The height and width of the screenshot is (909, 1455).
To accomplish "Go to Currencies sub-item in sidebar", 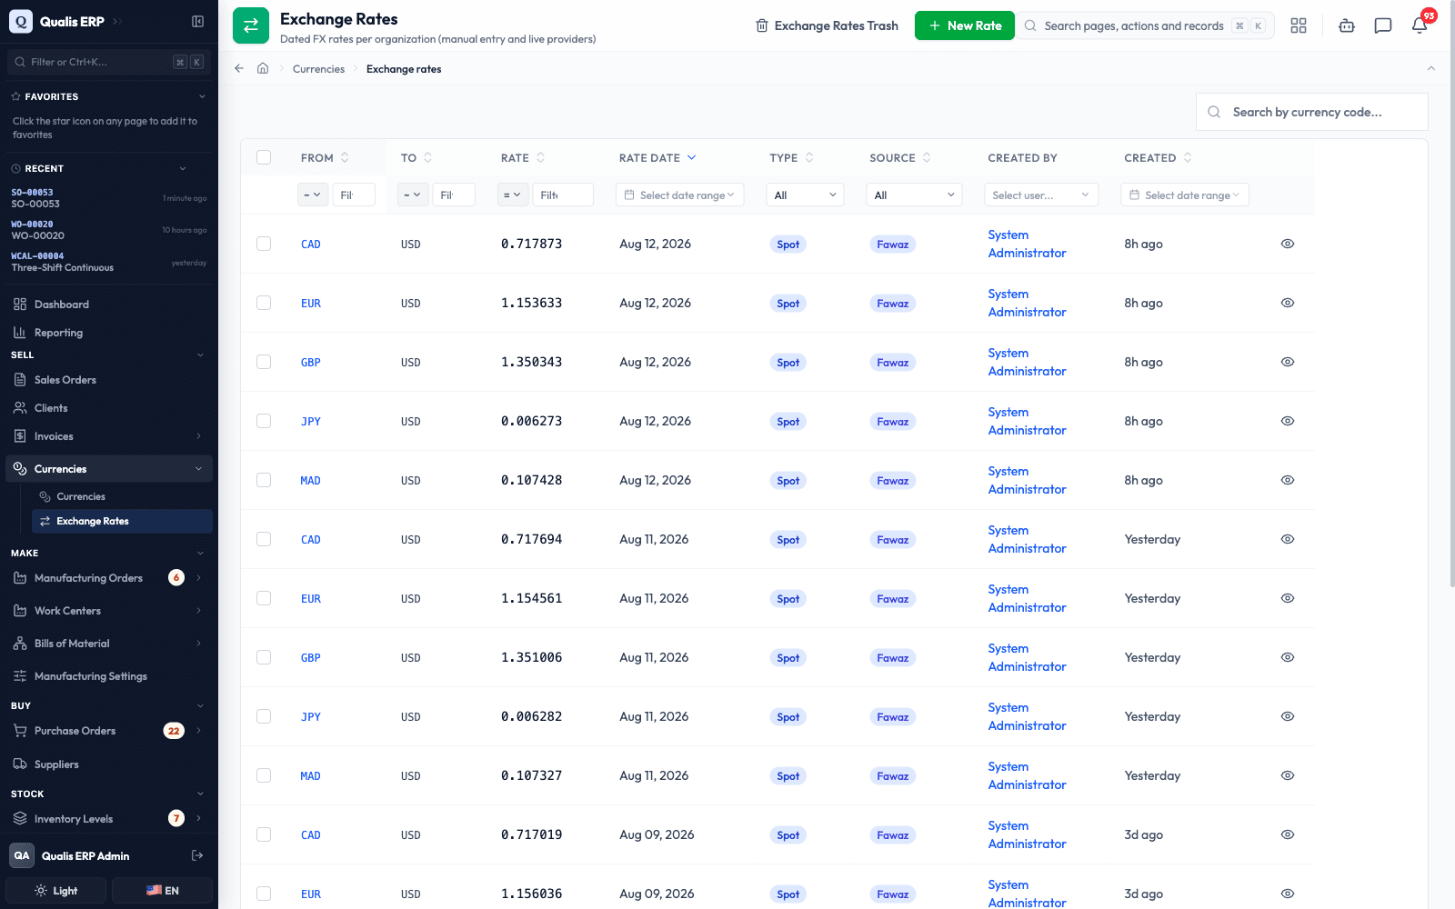I will (x=81, y=496).
